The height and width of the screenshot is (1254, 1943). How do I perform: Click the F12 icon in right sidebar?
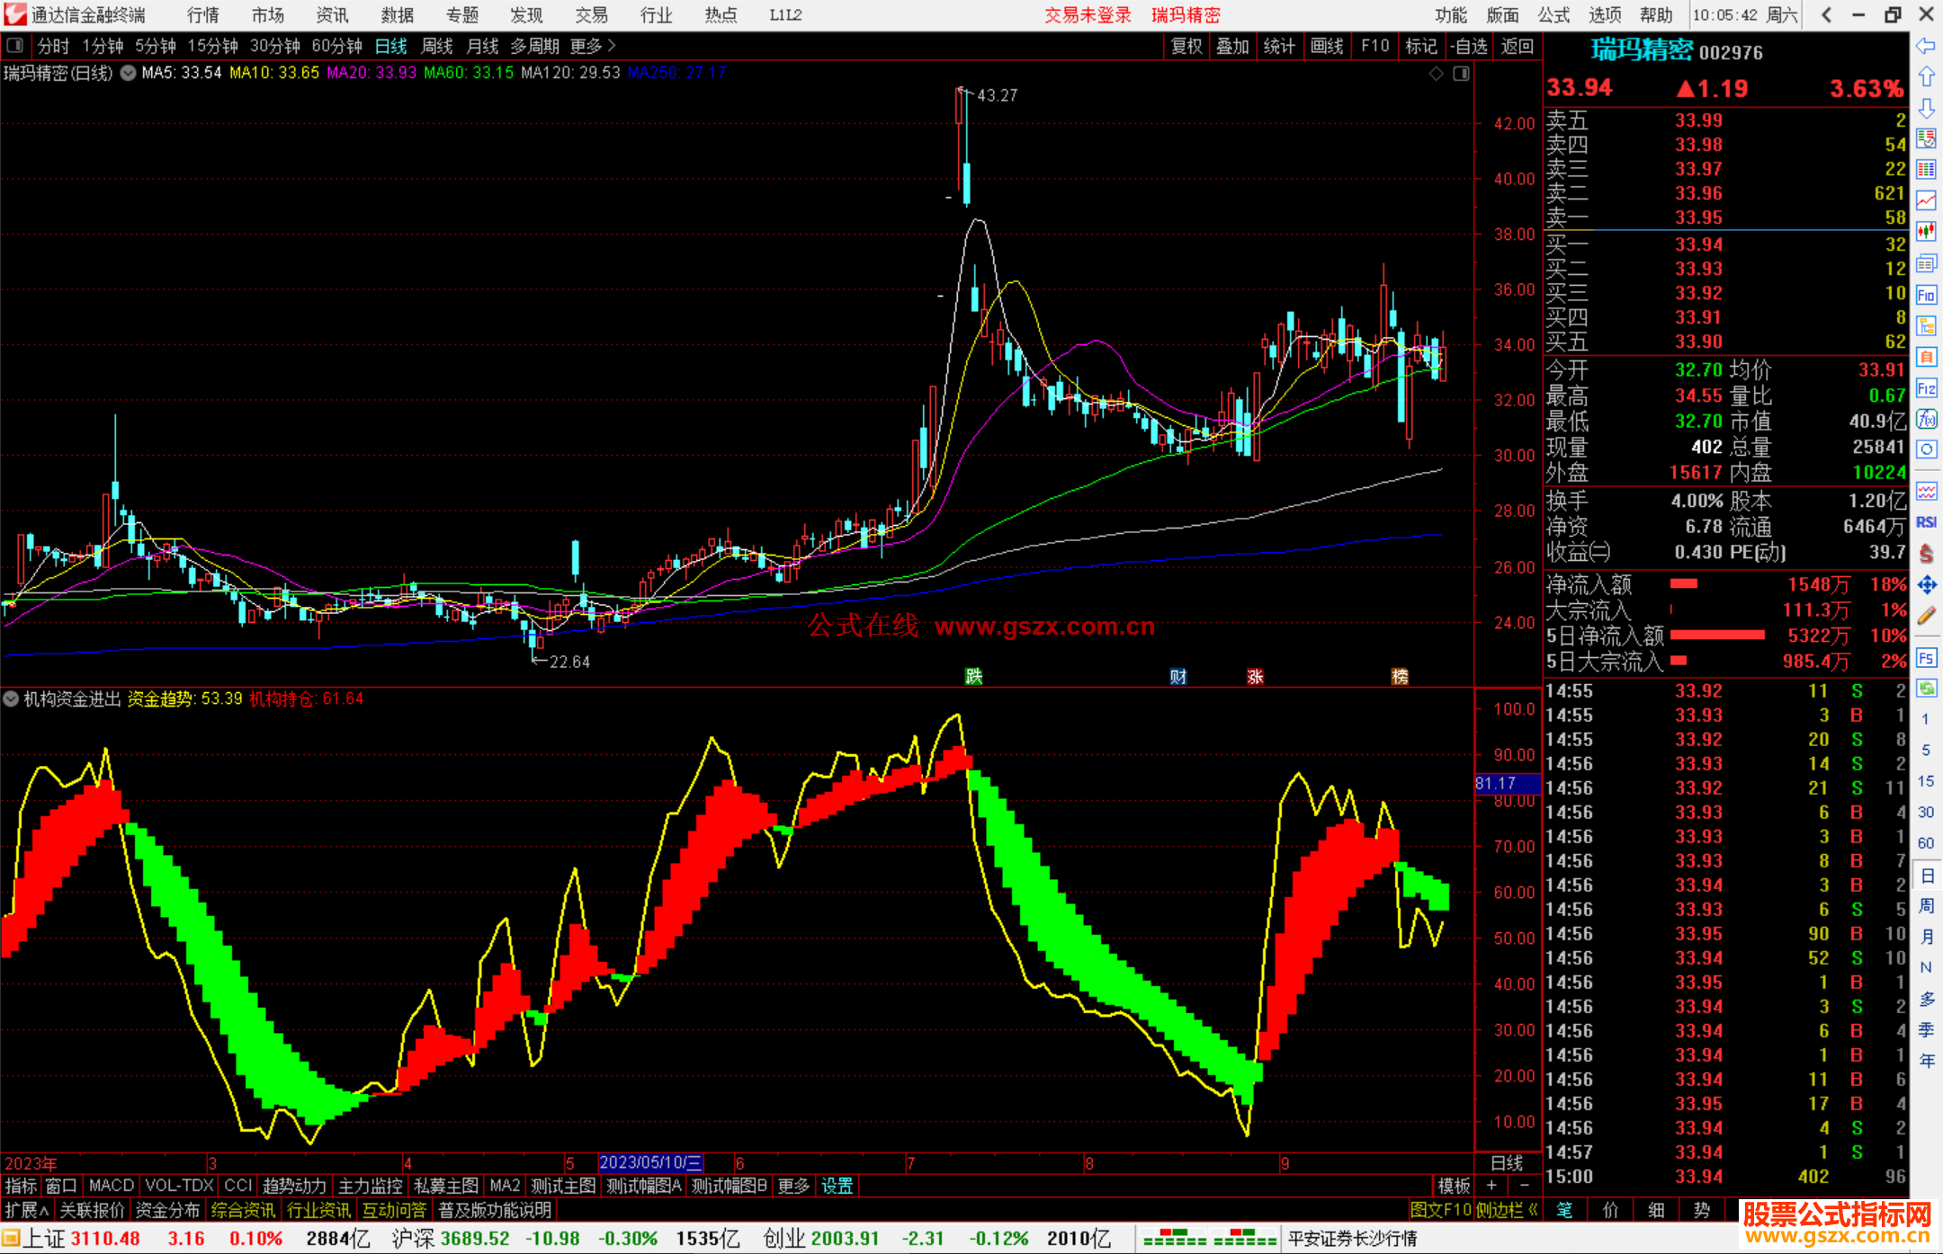click(x=1926, y=388)
